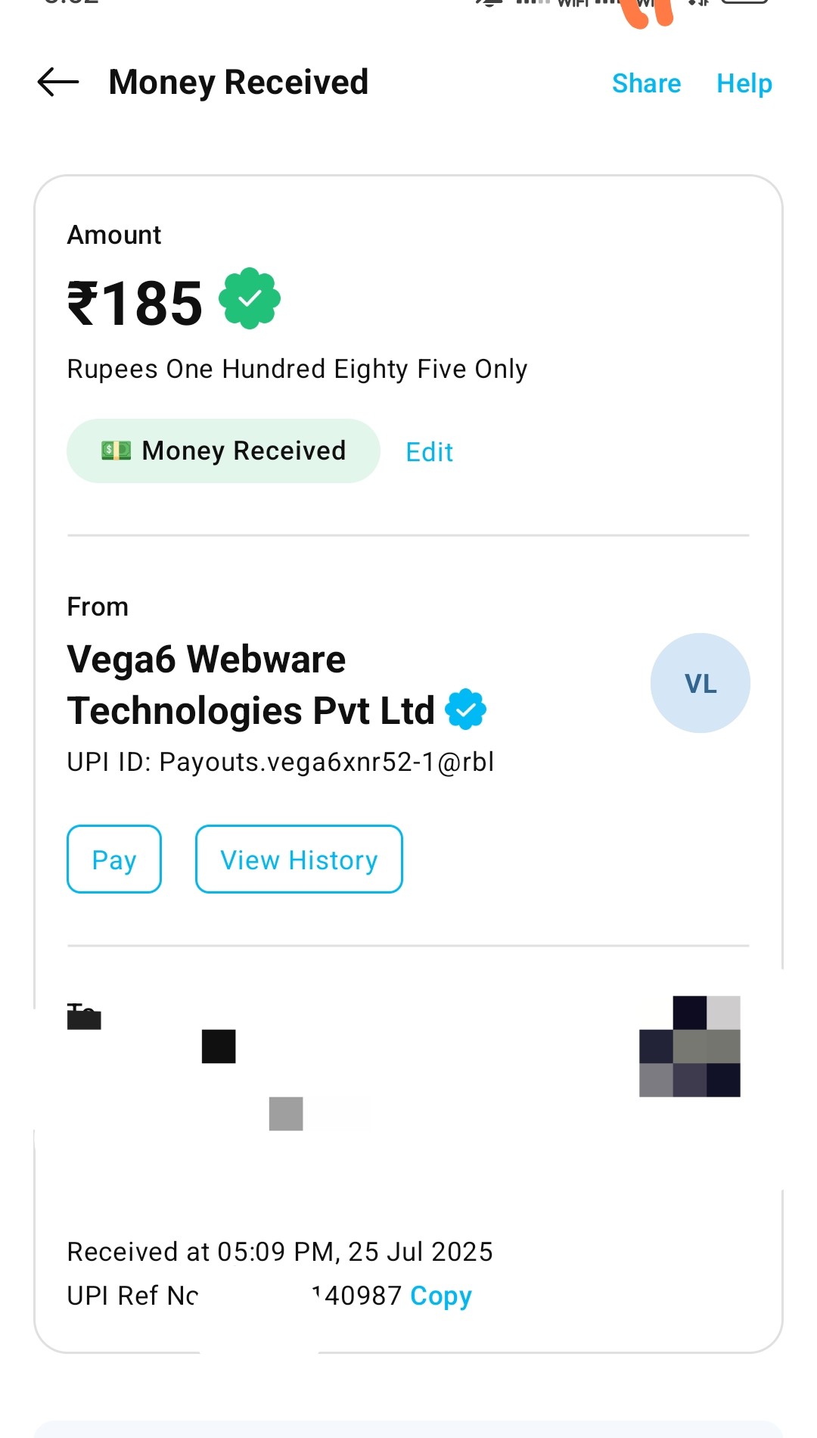Open the VL sender avatar

(700, 683)
